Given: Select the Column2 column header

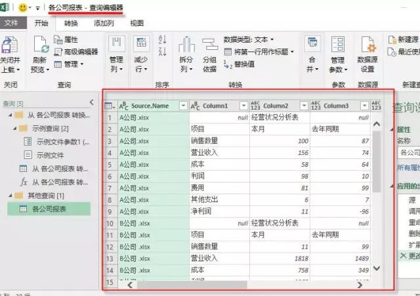Looking at the screenshot, I should pyautogui.click(x=276, y=106).
